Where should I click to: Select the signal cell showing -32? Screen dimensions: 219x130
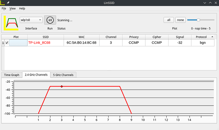(x=180, y=43)
